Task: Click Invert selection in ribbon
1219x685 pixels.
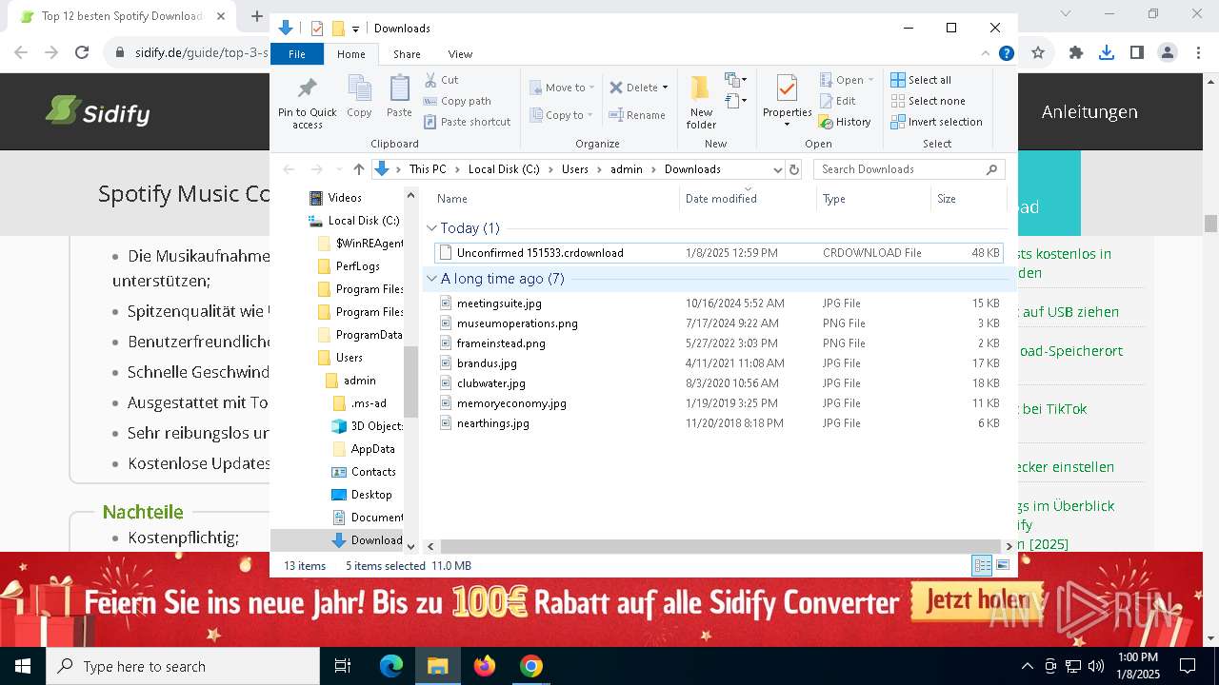Action: 936,122
